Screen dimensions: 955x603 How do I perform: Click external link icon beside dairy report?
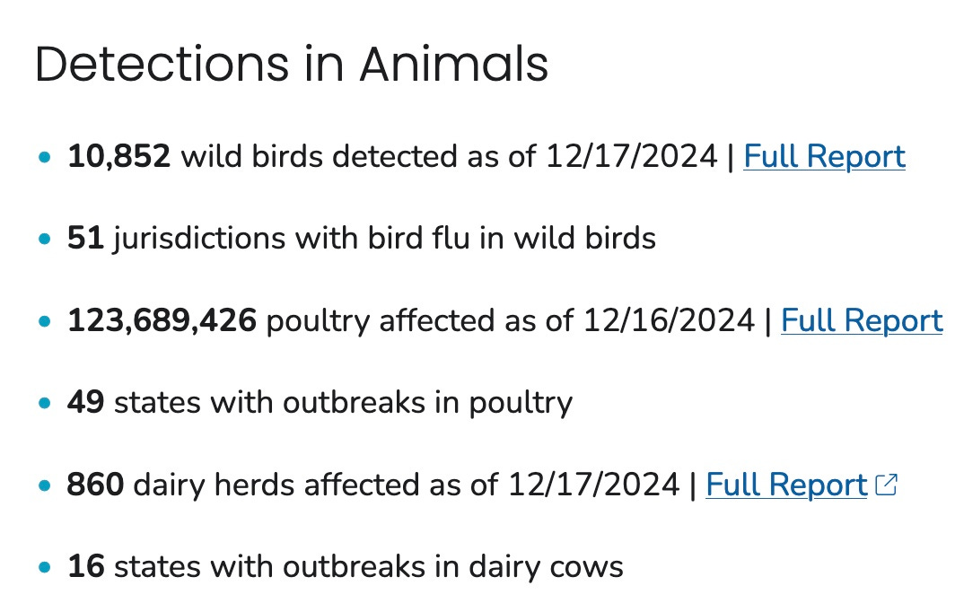[x=886, y=485]
